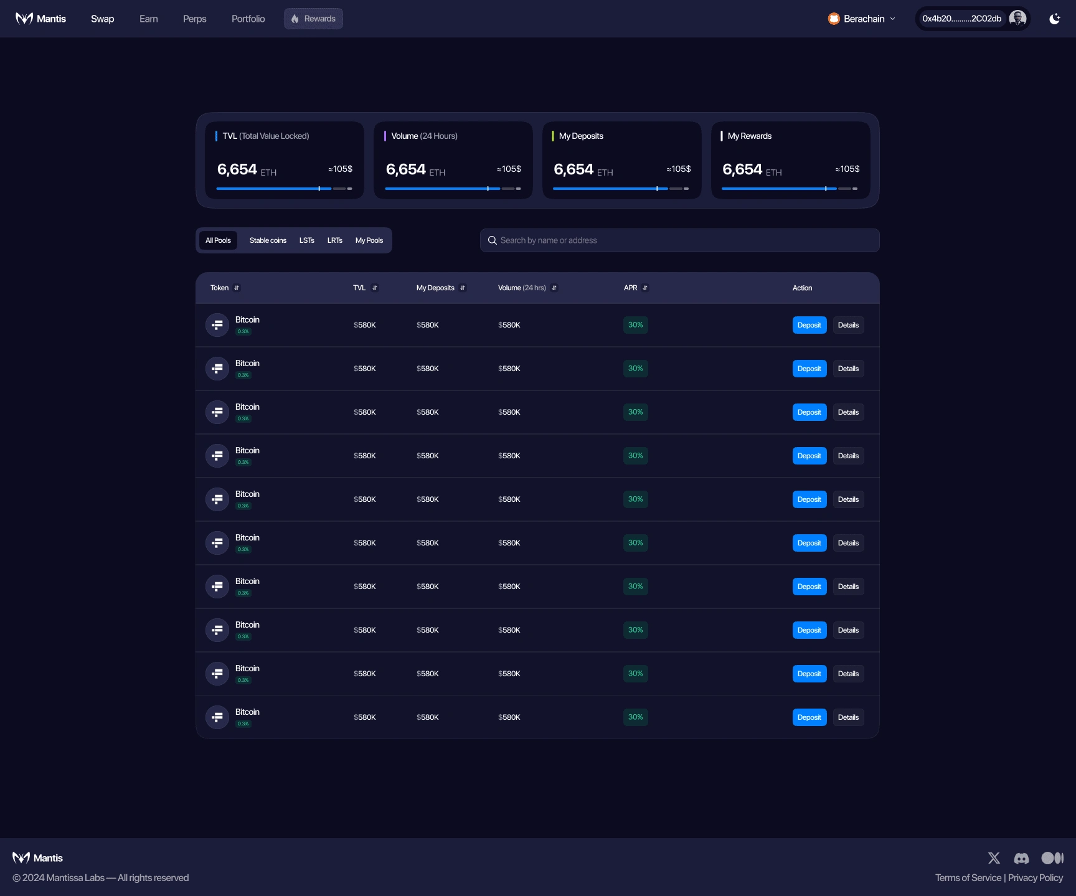Screen dimensions: 1076x896
Task: Sort by Volume (24 hrs) icon
Action: [554, 288]
